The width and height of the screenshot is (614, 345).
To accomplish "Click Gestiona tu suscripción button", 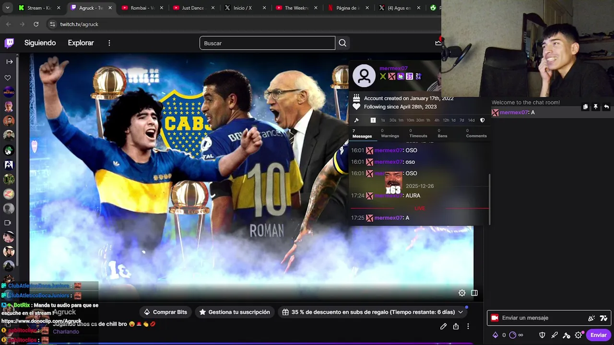I will [235, 312].
